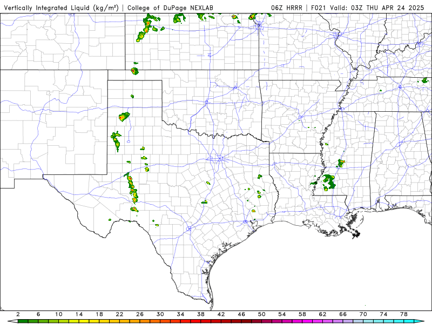Click the colorbar label "22"
Screen dimensions: 432x324
119,314
